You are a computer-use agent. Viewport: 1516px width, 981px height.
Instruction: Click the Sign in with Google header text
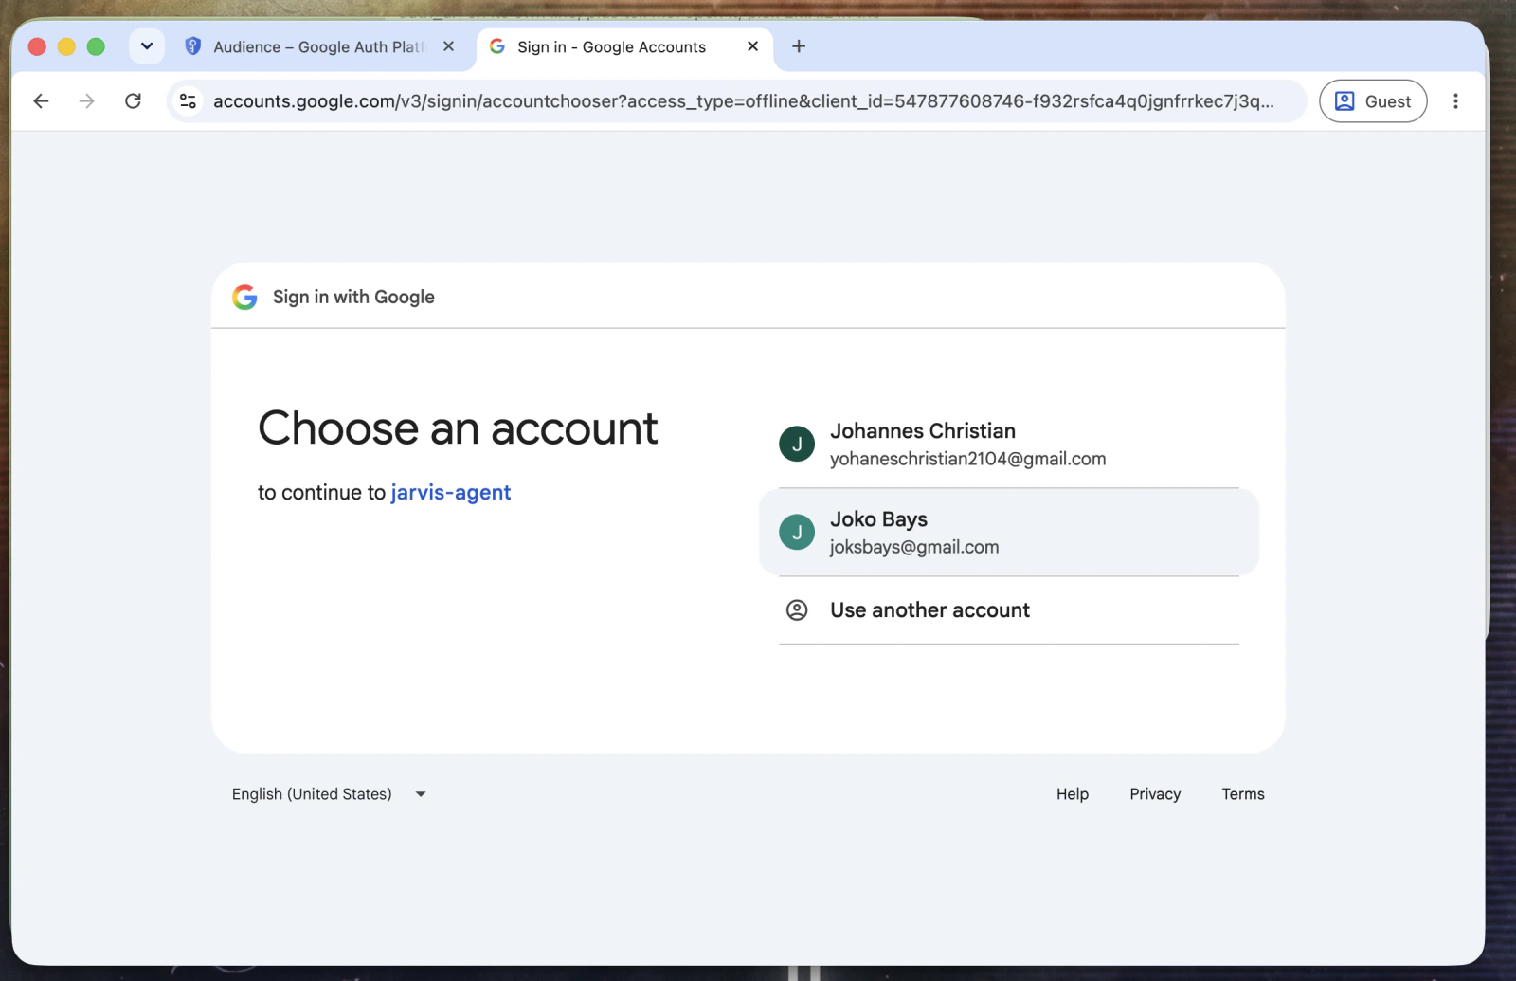353,297
